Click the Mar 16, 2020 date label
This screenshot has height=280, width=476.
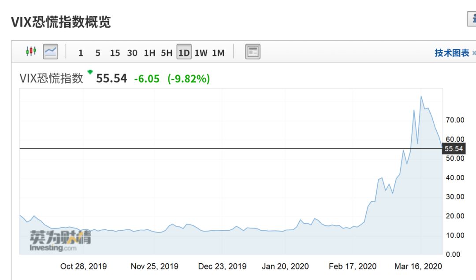click(418, 266)
